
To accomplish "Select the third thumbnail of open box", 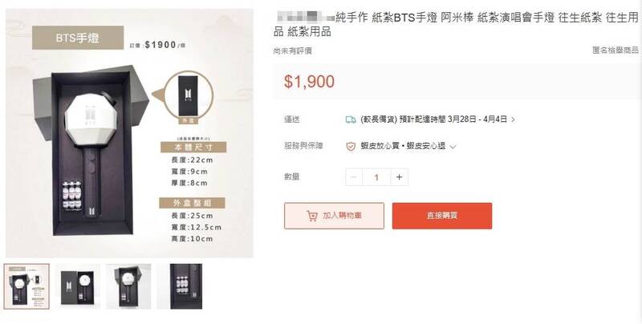I will point(128,286).
